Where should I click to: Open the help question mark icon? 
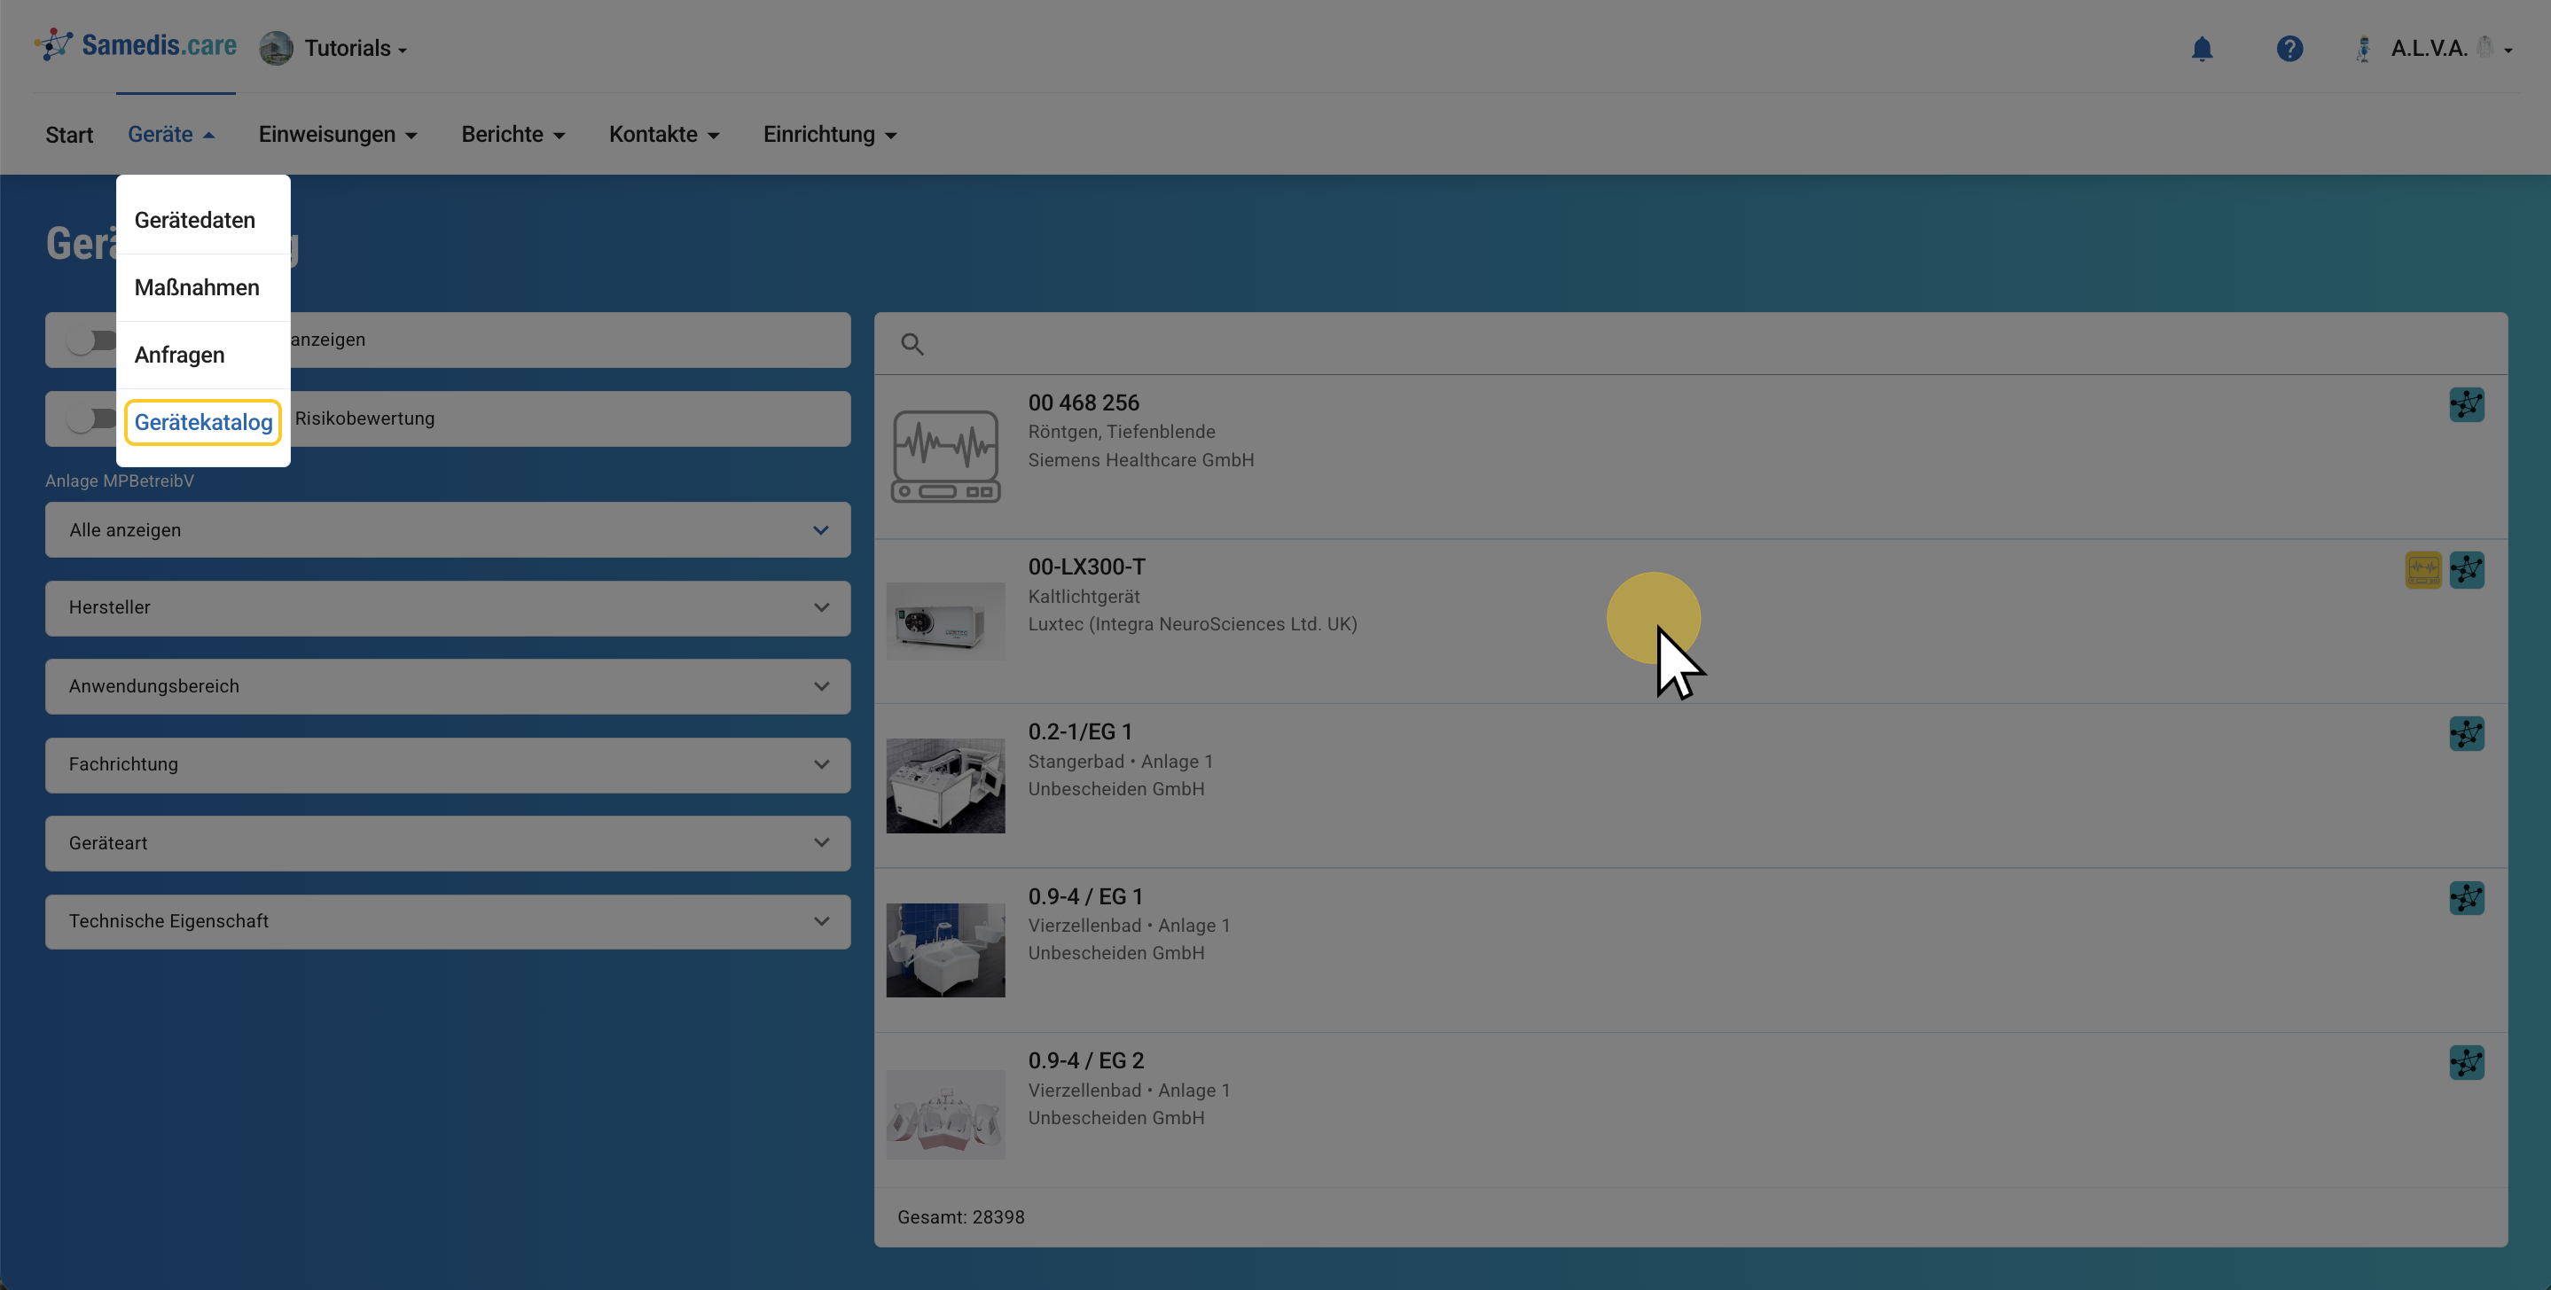[2289, 49]
